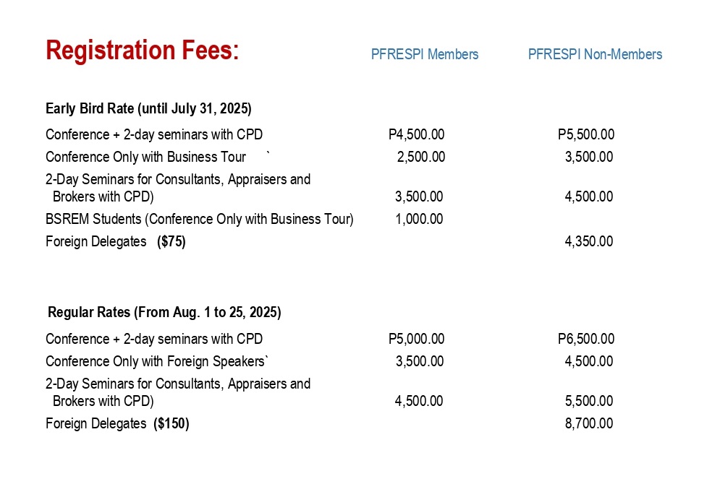Select Conference Only with Foreign Speakers row
This screenshot has width=720, height=484.
tap(329, 361)
